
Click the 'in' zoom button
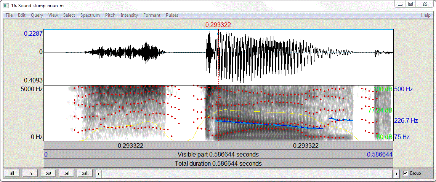[30, 173]
